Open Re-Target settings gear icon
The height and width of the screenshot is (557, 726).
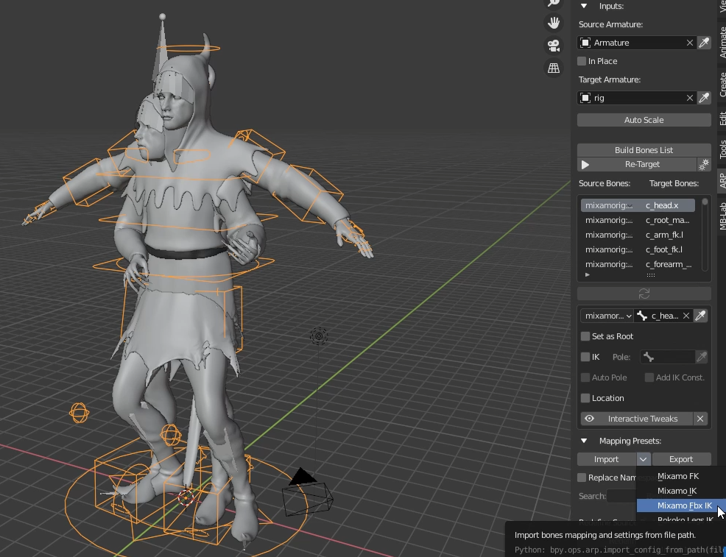click(x=704, y=164)
